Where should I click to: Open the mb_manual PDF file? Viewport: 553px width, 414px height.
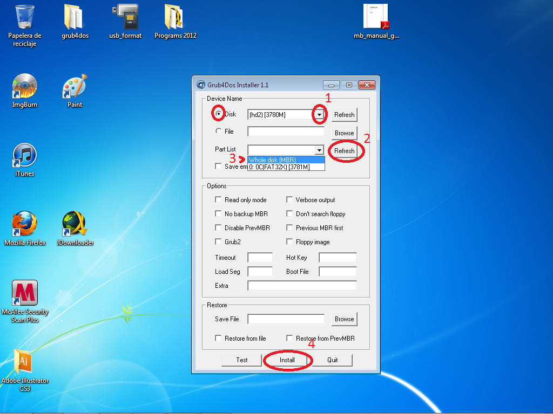click(x=376, y=18)
